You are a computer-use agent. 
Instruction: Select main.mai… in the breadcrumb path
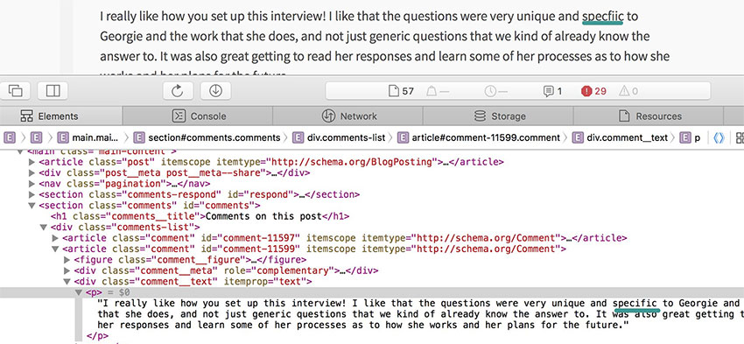click(x=88, y=138)
